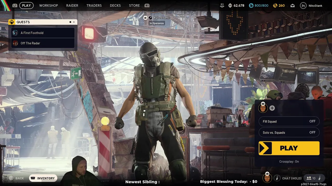Click the crown leader icon above character
The height and width of the screenshot is (186, 332).
[x=145, y=18]
